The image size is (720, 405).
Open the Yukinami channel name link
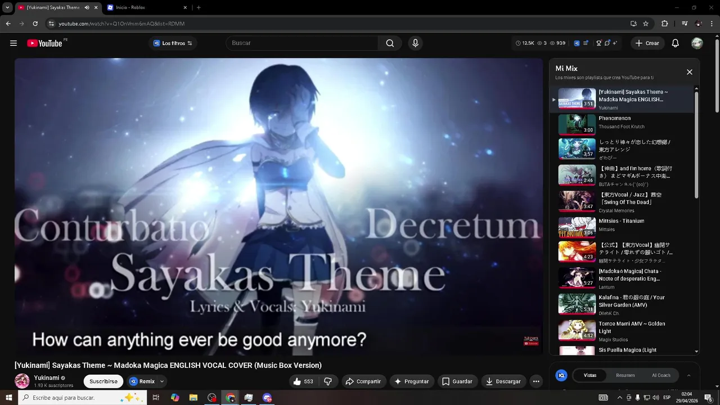[46, 378]
